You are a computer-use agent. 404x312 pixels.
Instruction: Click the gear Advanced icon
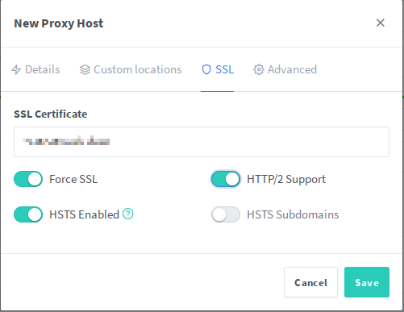[259, 69]
